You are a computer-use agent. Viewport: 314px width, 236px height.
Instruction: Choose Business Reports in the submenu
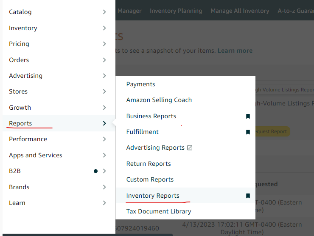(x=151, y=116)
